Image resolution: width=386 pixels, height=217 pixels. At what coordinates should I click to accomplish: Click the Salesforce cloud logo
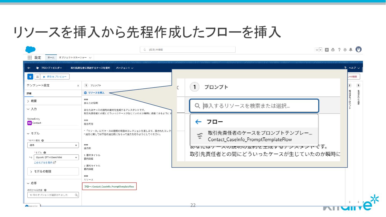(x=31, y=50)
